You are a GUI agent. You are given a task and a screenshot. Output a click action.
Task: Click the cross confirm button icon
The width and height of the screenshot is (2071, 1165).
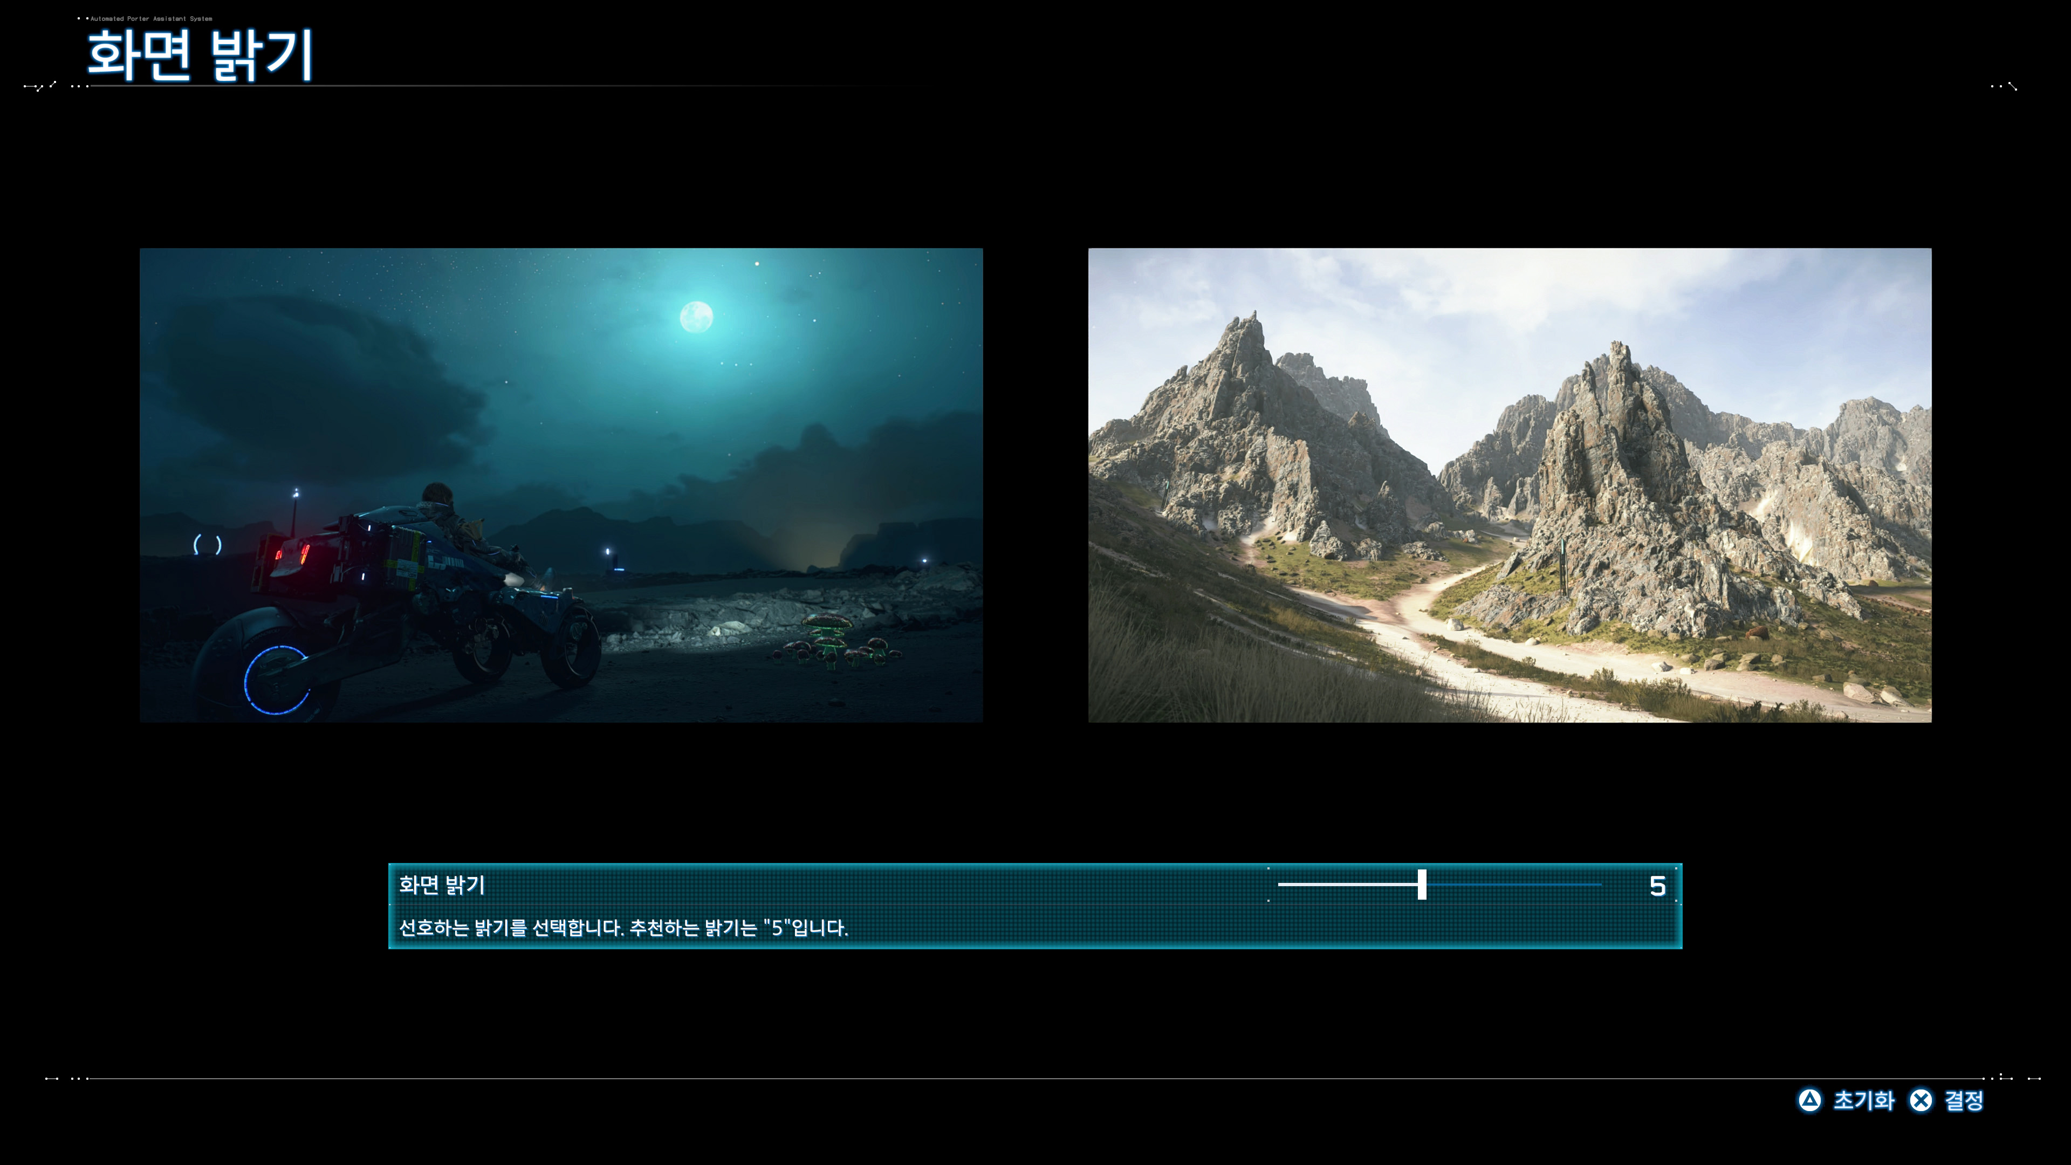pyautogui.click(x=1921, y=1100)
